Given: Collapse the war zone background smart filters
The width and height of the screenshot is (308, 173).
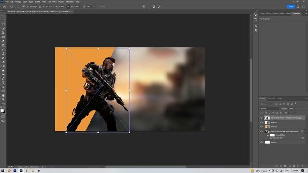Looking at the screenshot, I should 305,131.
